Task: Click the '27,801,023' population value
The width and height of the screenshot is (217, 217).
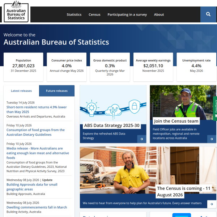Action: (x=24, y=66)
